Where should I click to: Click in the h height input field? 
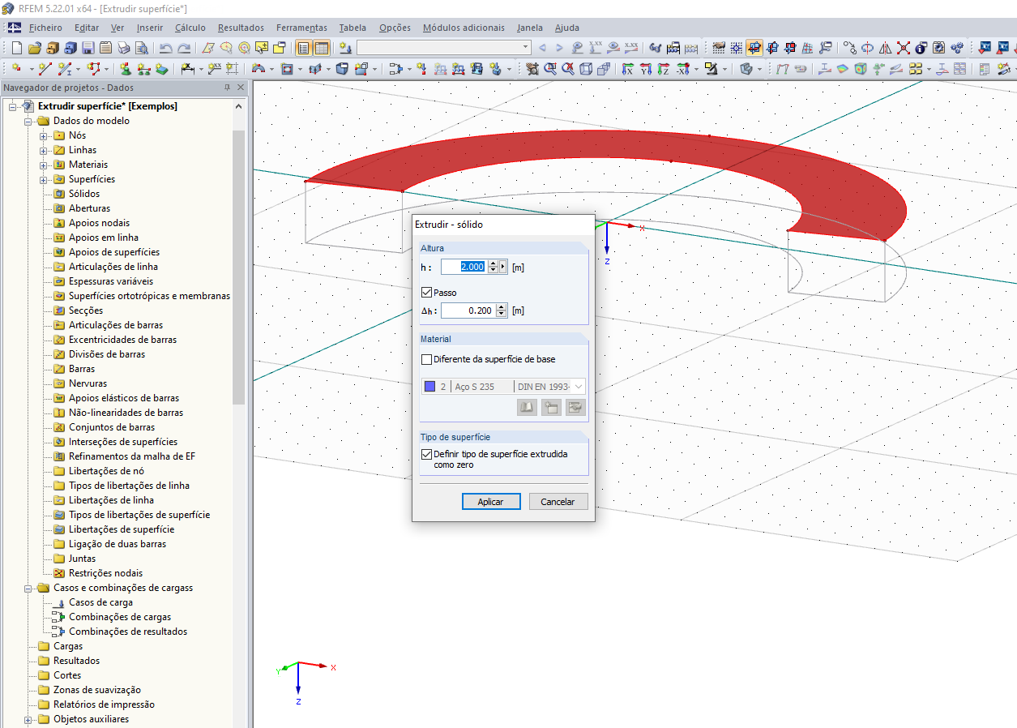tap(464, 266)
